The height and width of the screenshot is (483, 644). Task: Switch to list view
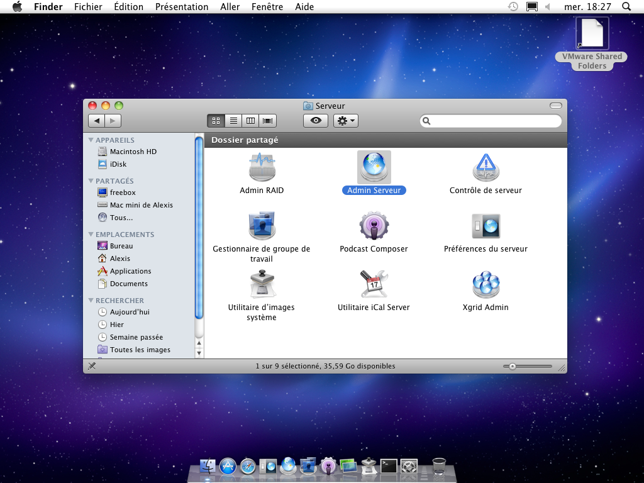click(233, 121)
